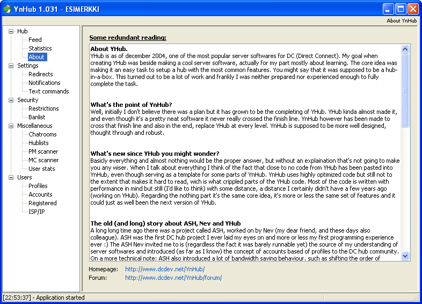
Task: Open the Registered users page
Action: pos(42,204)
